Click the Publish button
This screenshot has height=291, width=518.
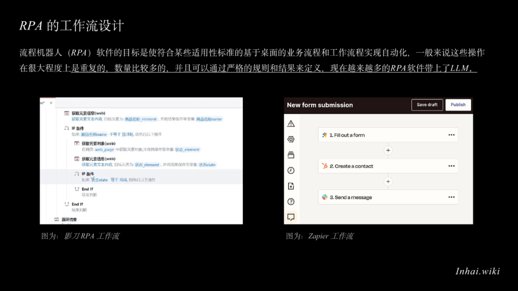point(458,105)
